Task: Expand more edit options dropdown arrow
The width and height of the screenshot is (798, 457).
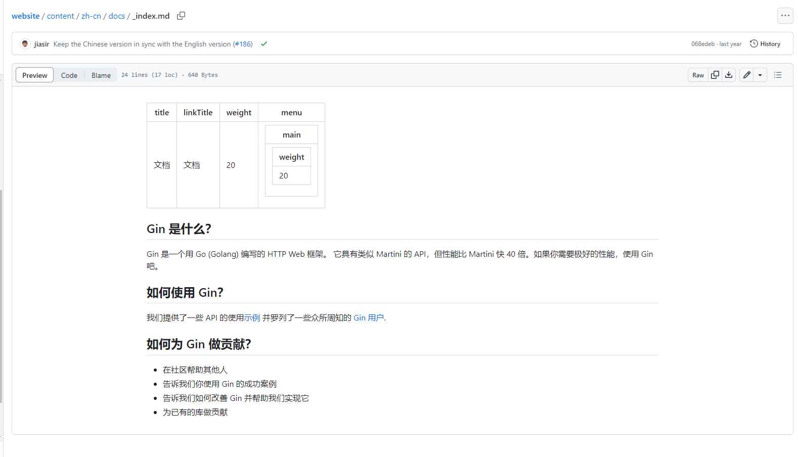Action: pos(760,75)
